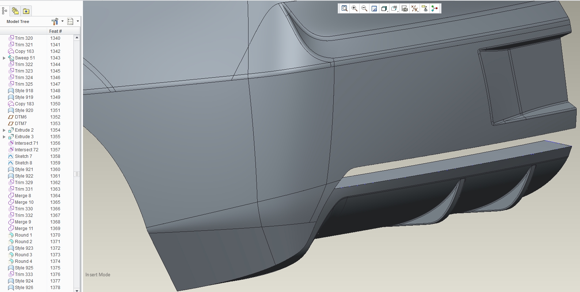
Task: Select Style 922 in the model tree
Action: (x=24, y=176)
